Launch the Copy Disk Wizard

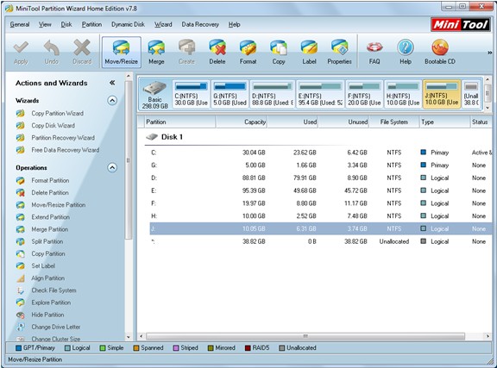click(53, 126)
